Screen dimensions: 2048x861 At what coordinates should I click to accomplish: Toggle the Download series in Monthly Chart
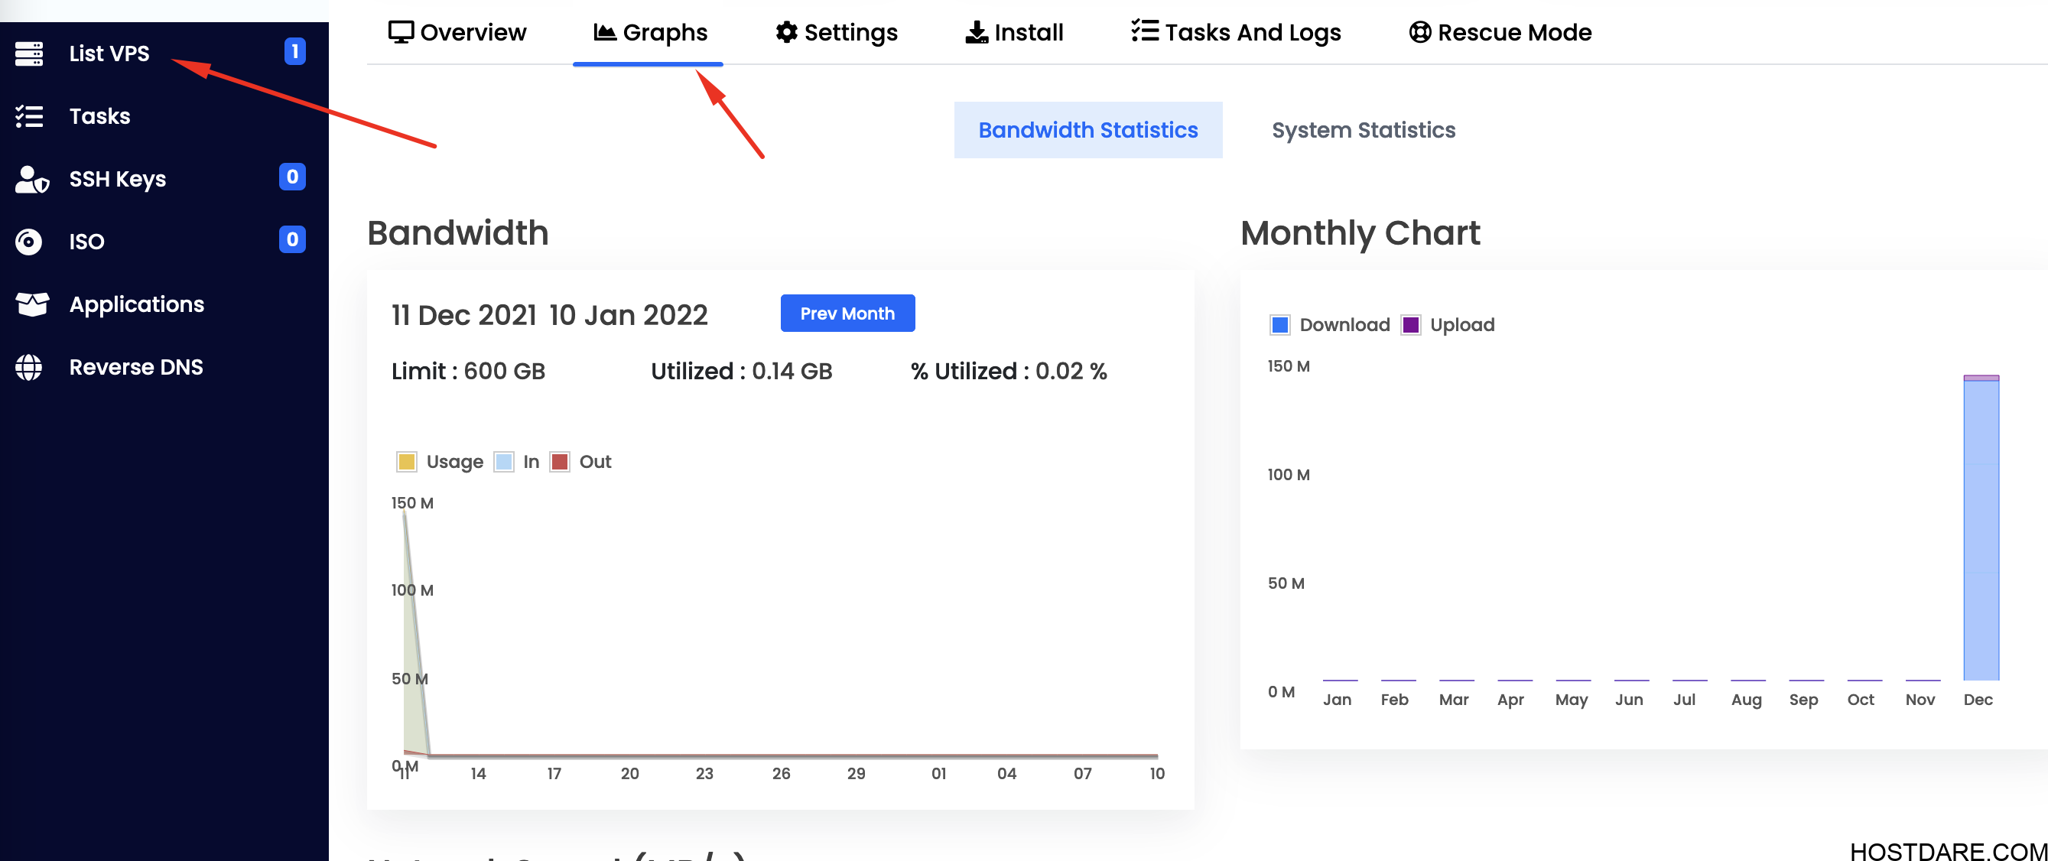point(1329,325)
